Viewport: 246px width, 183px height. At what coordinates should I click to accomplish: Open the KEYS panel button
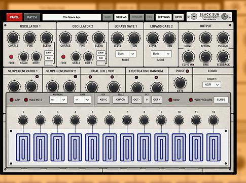pyautogui.click(x=179, y=17)
